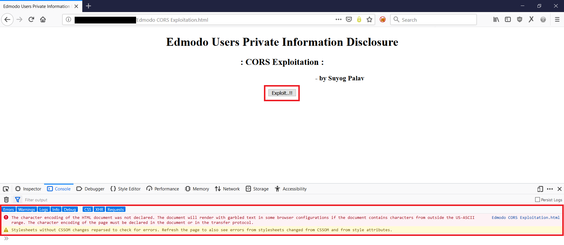564x245 pixels.
Task: Toggle the Warnings filter
Action: [x=26, y=209]
